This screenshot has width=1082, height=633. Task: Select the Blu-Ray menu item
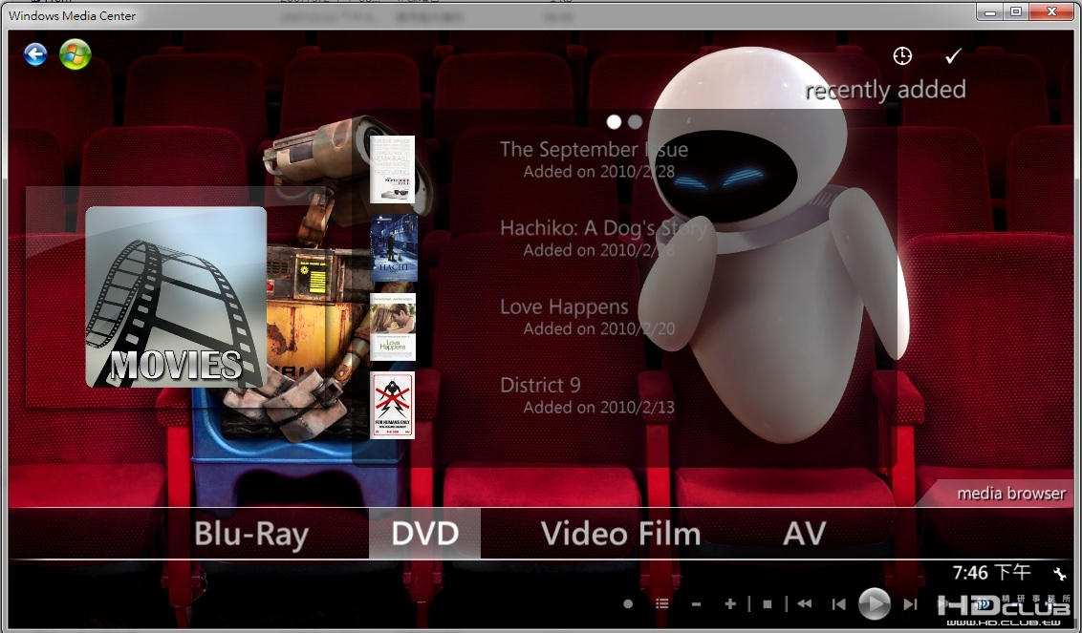pos(251,535)
